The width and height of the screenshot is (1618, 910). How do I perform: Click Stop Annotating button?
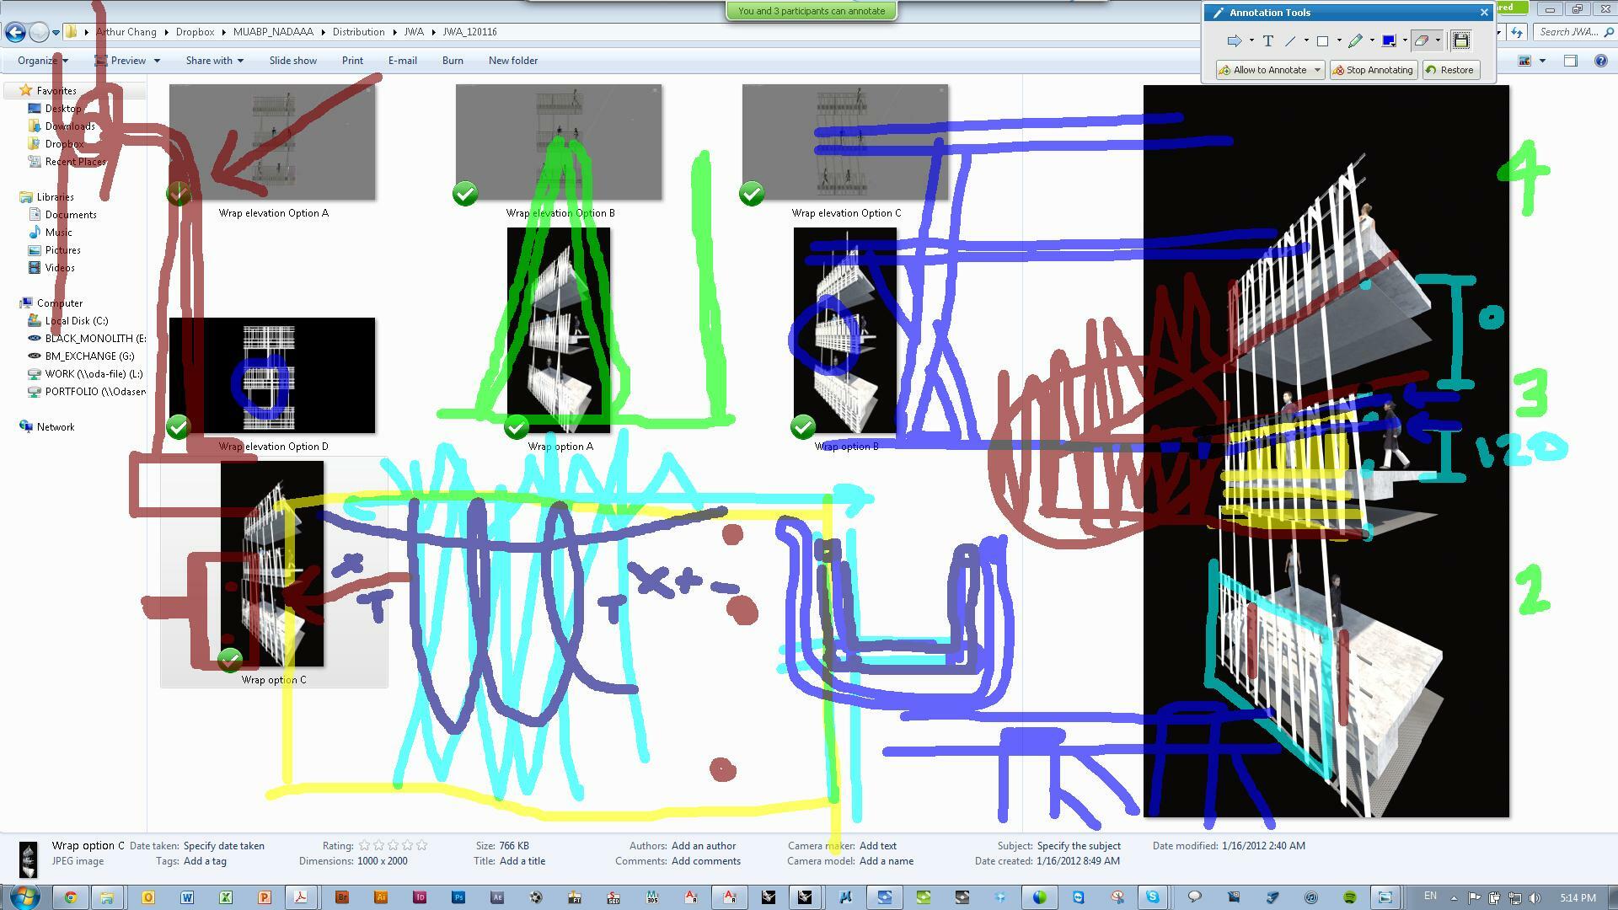pyautogui.click(x=1372, y=70)
